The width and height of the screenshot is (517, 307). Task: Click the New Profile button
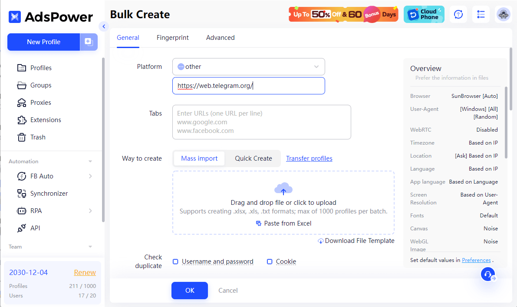43,42
